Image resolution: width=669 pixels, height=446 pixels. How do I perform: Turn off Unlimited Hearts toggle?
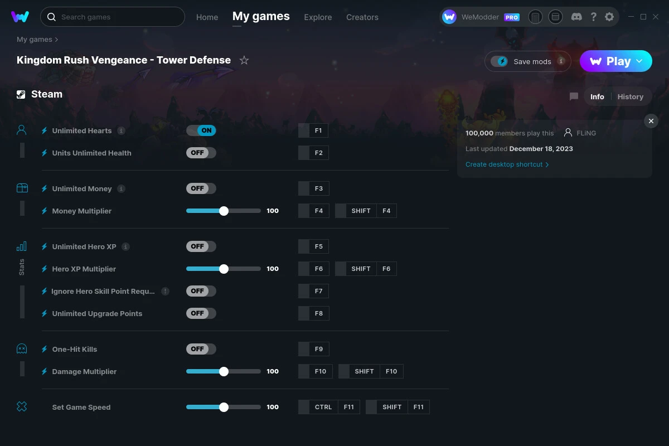(201, 130)
